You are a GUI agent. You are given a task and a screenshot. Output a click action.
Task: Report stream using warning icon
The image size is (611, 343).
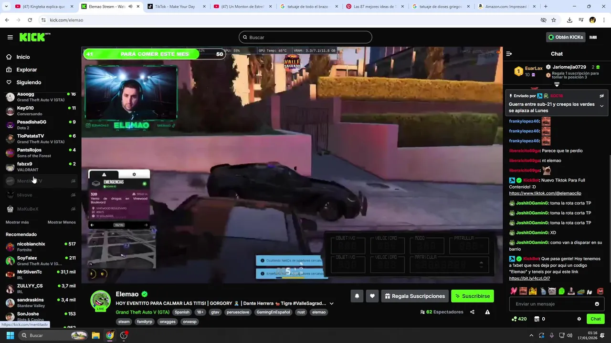487,312
